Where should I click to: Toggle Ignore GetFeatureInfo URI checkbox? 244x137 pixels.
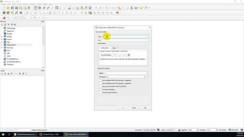point(101,83)
